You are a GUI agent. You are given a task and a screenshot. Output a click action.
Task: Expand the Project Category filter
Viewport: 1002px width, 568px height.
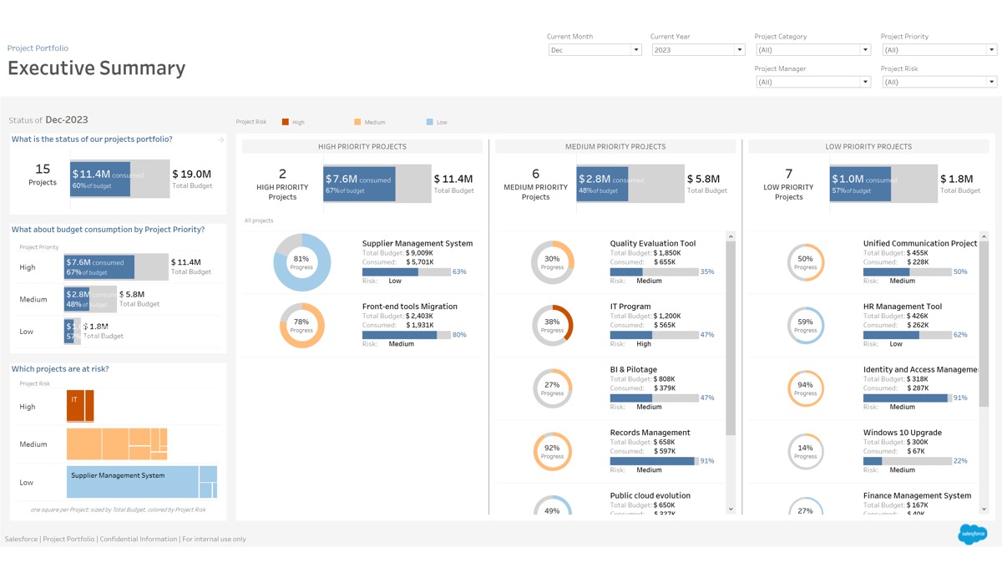(812, 50)
